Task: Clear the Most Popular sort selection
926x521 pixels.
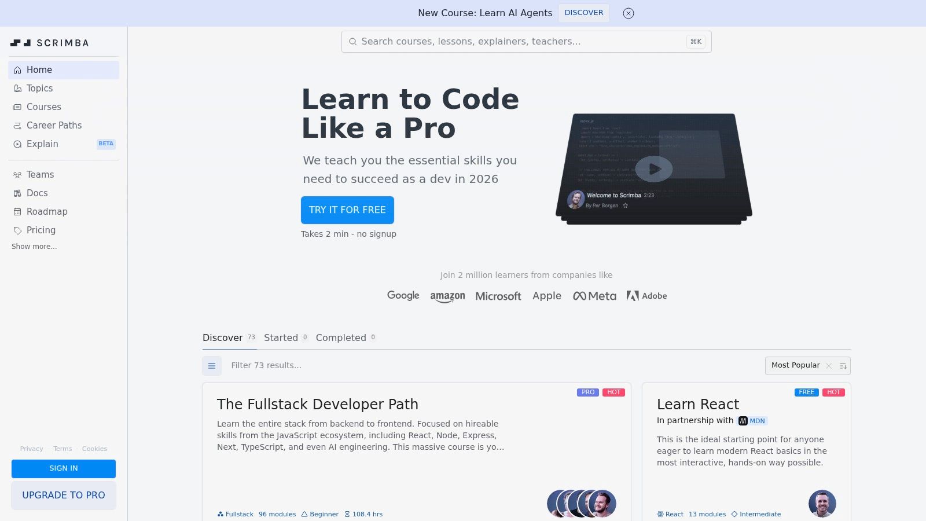Action: click(x=829, y=366)
